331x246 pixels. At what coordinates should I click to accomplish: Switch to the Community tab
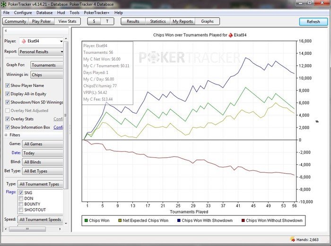16,21
